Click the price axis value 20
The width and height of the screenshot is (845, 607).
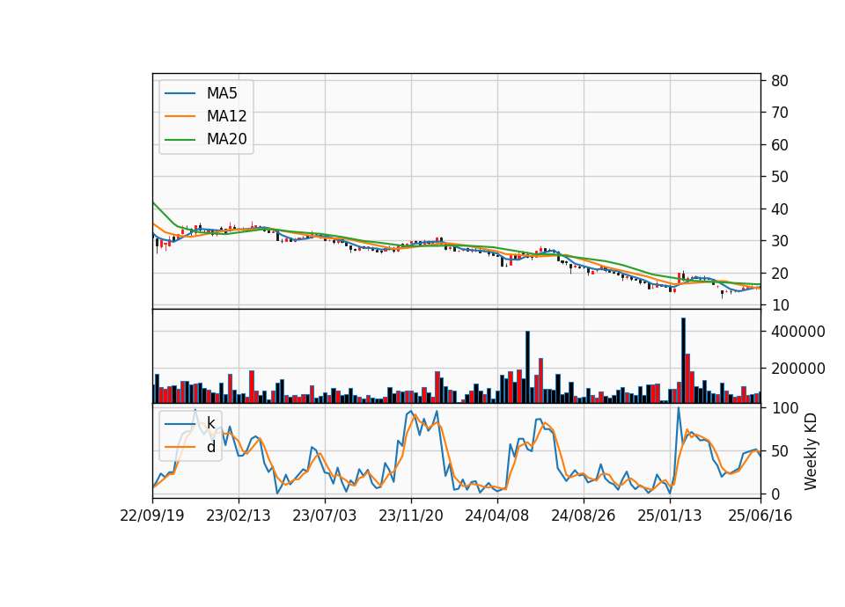click(780, 273)
